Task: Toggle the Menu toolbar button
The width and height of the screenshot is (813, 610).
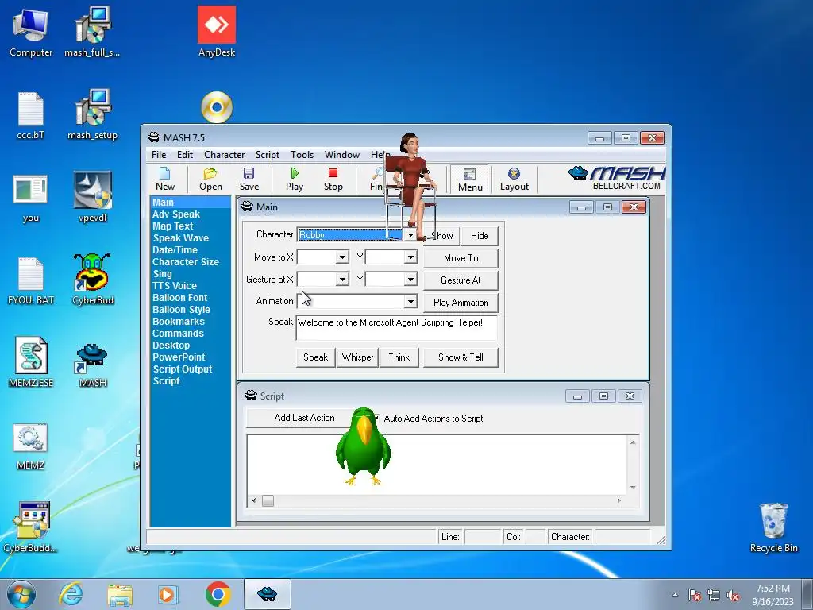Action: (470, 180)
